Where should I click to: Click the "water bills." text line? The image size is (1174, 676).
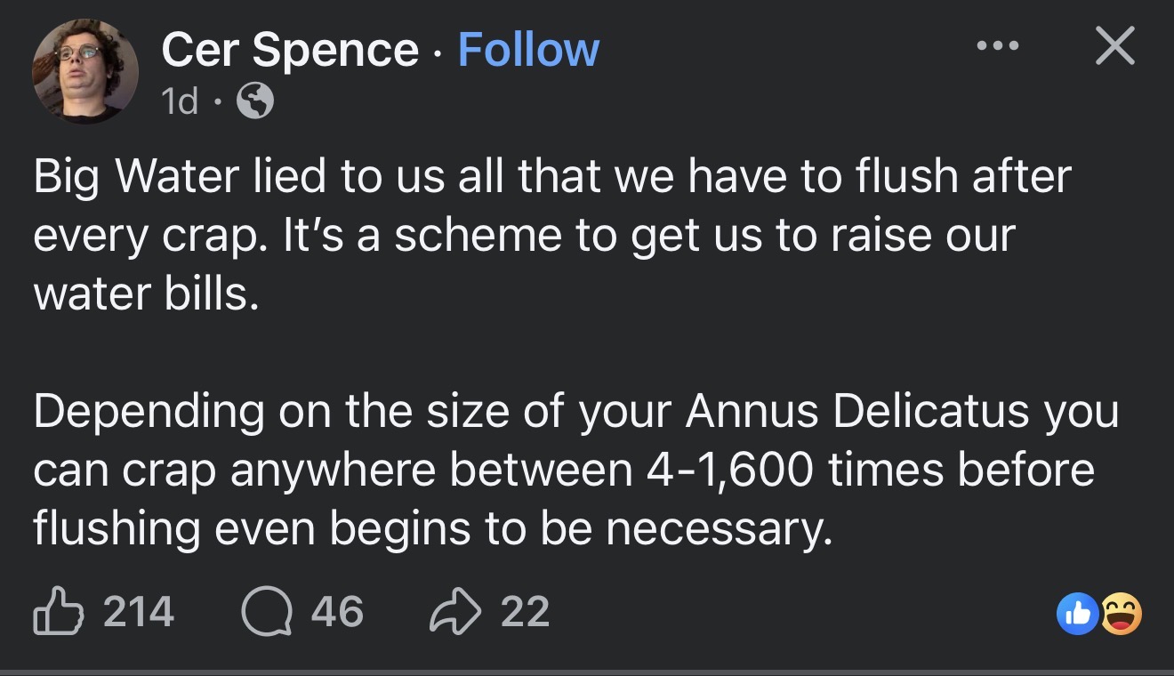[x=147, y=294]
